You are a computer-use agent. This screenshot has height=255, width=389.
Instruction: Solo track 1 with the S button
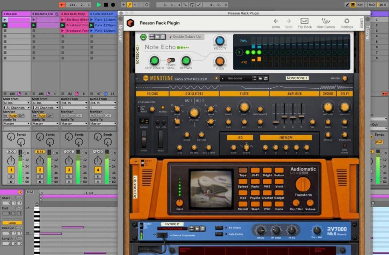pyautogui.click(x=11, y=177)
